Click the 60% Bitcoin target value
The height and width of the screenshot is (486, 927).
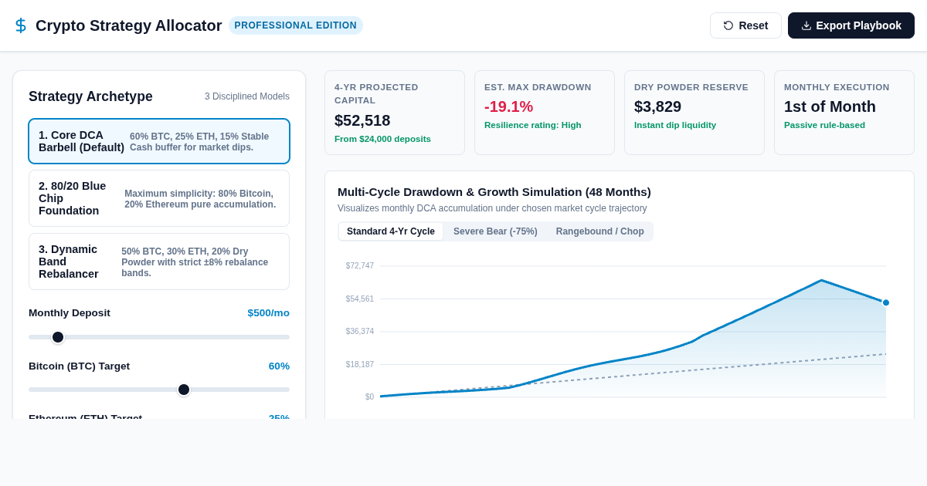279,366
